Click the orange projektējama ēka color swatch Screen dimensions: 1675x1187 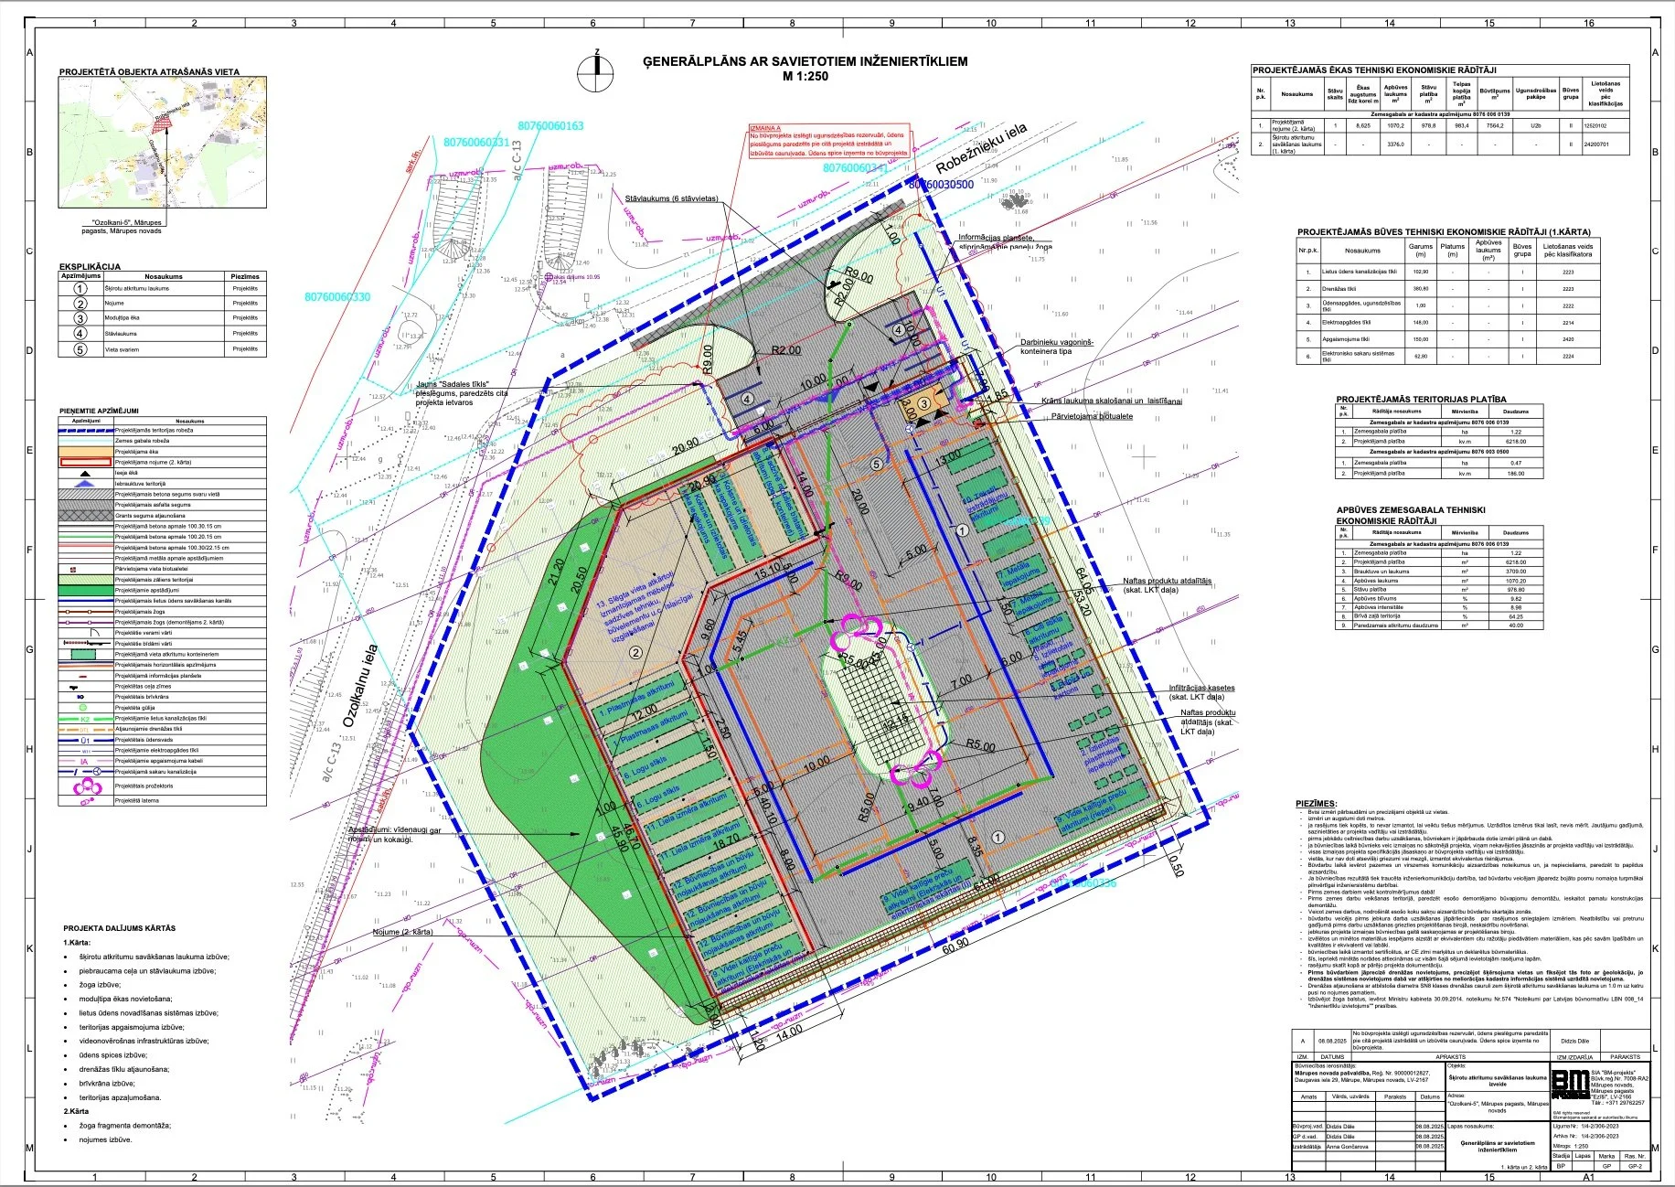(x=86, y=452)
